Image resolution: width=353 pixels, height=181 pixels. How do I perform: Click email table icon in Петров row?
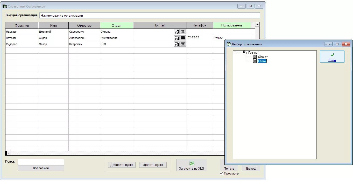point(183,38)
